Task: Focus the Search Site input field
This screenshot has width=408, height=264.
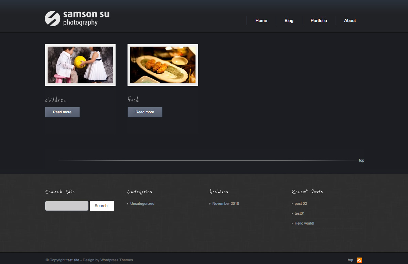Action: coord(67,206)
